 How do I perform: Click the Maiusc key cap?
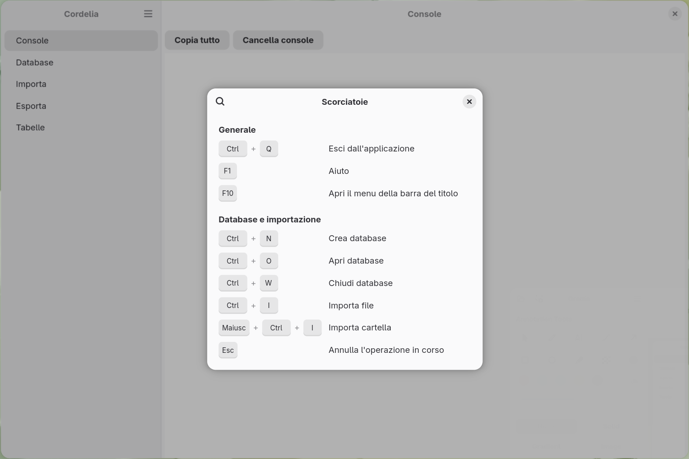point(234,328)
